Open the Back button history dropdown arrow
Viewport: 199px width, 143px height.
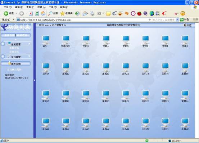(x=16, y=13)
